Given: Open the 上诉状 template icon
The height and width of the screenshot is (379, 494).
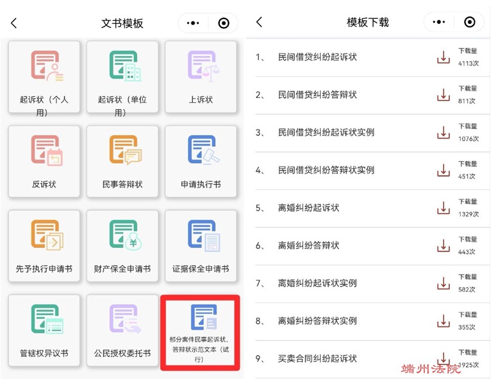Looking at the screenshot, I should [x=203, y=66].
